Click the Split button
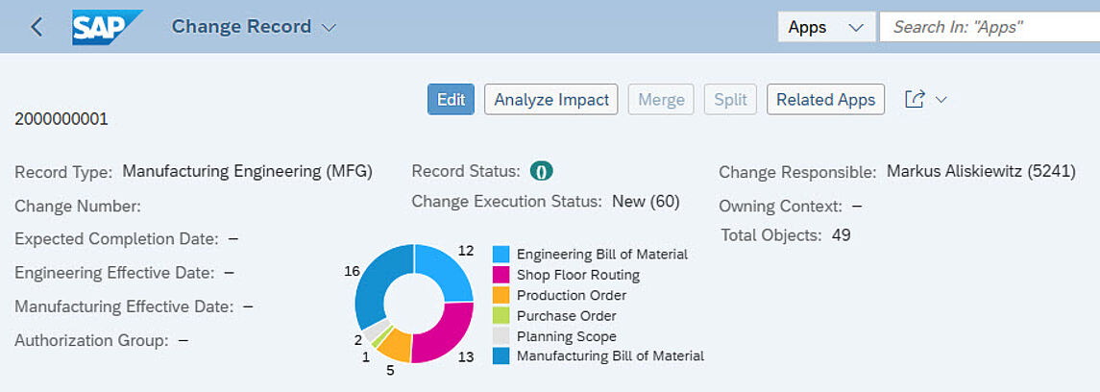The image size is (1100, 392). [730, 100]
